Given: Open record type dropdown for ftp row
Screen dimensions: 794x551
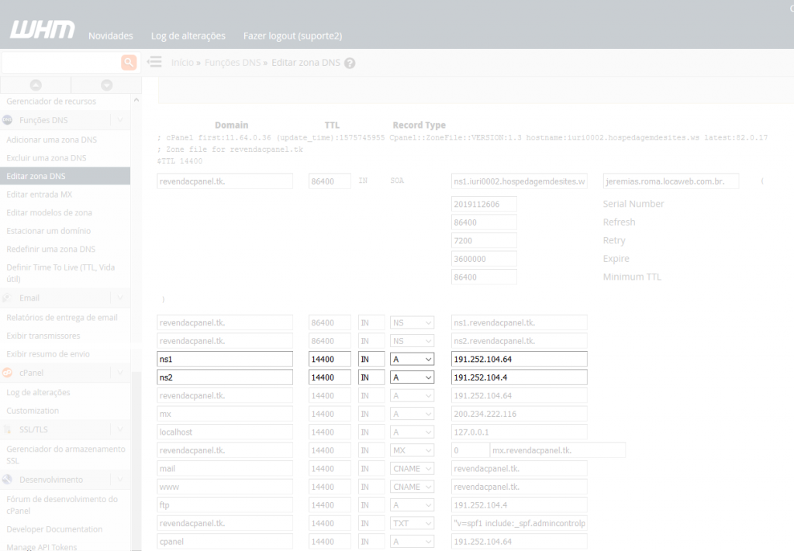Looking at the screenshot, I should 413,505.
